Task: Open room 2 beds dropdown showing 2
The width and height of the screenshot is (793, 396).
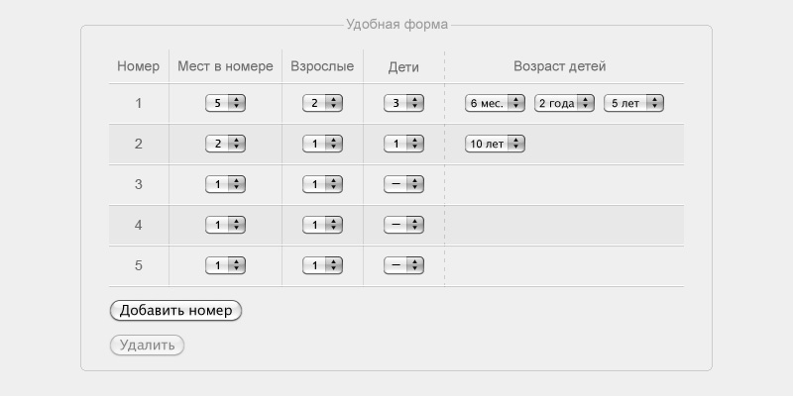Action: pyautogui.click(x=225, y=144)
